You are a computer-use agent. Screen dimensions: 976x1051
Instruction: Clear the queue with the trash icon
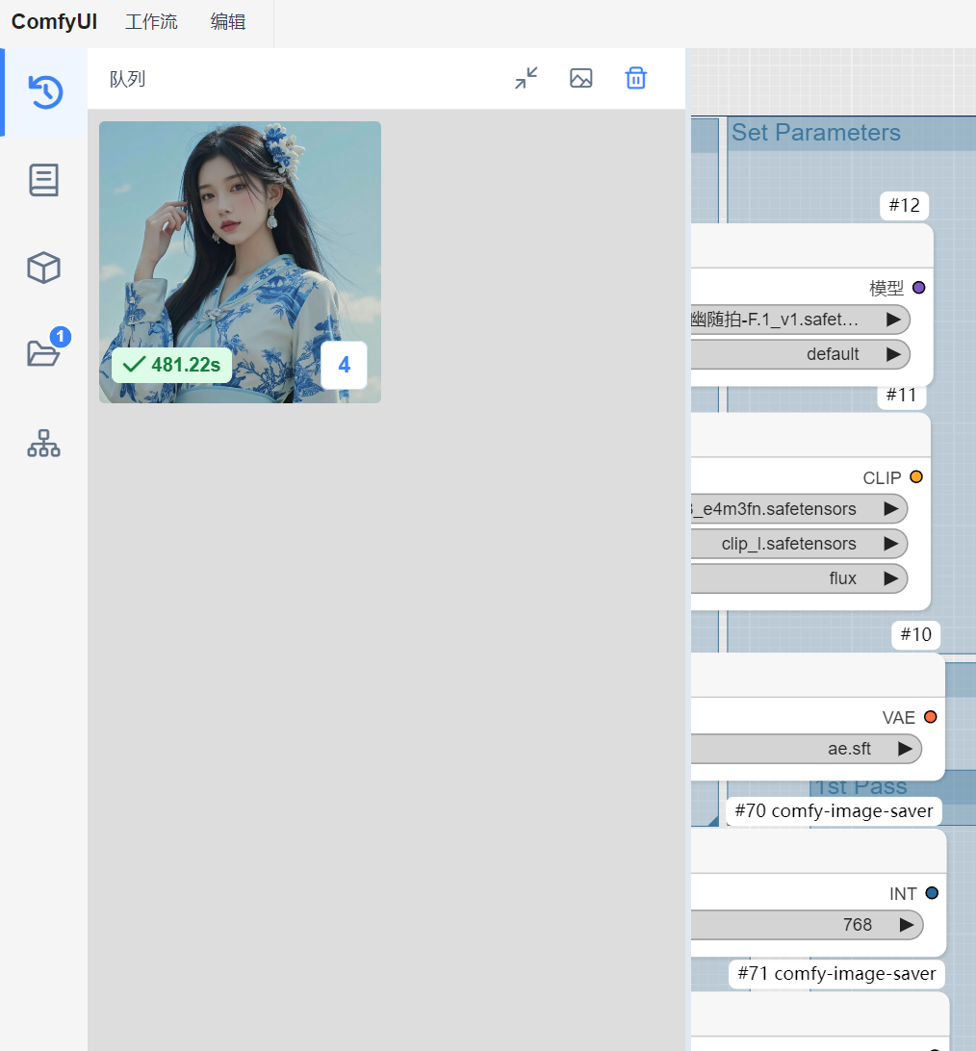635,78
